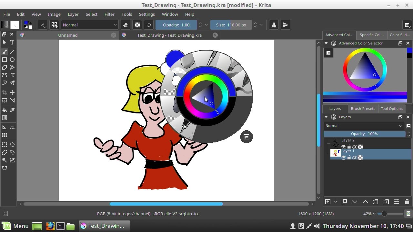This screenshot has width=413, height=232.
Task: Select the Text tool in the toolbox
Action: (x=12, y=43)
